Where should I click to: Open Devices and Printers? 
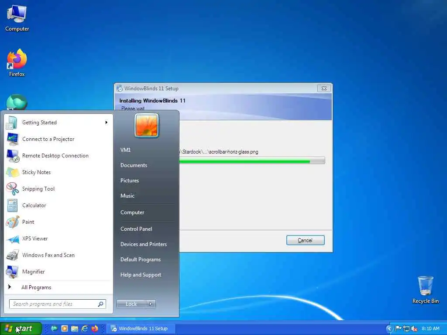tap(143, 244)
